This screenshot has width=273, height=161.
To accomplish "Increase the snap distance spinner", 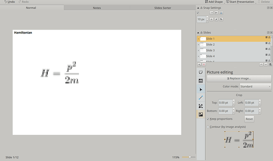I will coord(207,18).
